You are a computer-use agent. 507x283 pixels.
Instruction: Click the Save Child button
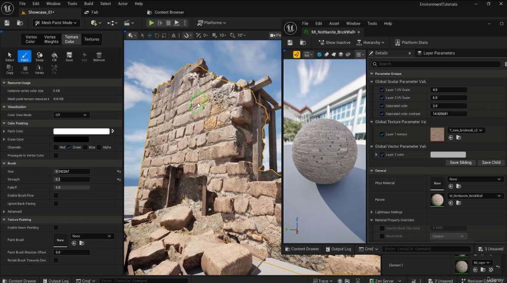pyautogui.click(x=491, y=162)
